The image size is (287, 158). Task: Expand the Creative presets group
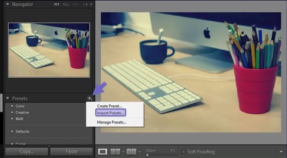click(12, 112)
